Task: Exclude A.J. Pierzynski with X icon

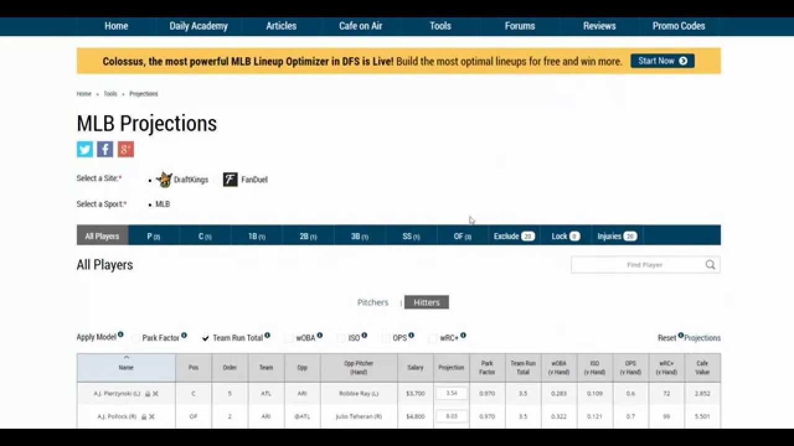Action: click(155, 393)
